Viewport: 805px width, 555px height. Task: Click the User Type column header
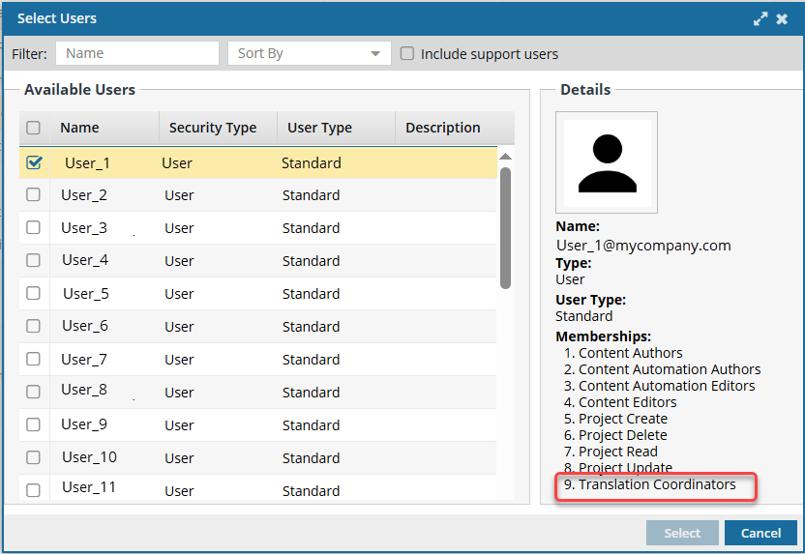point(320,128)
